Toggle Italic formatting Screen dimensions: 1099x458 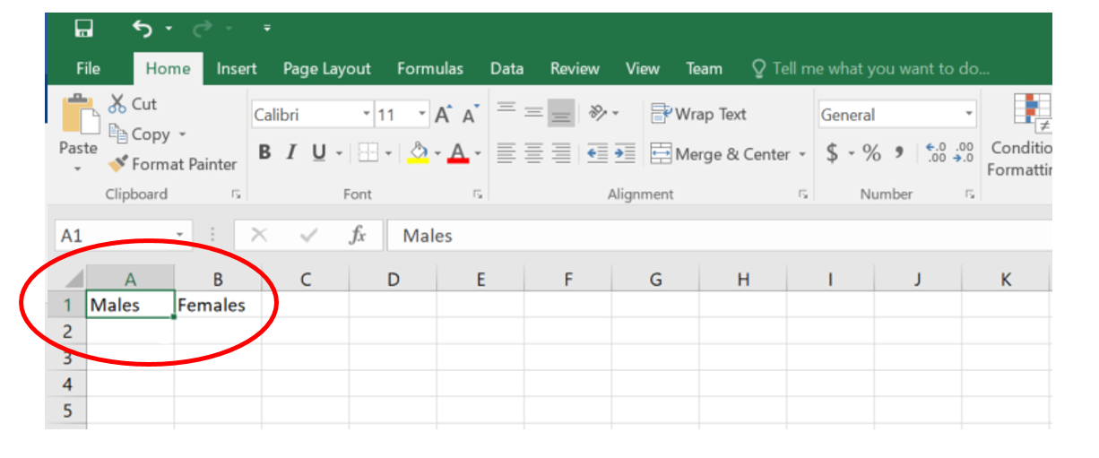290,153
